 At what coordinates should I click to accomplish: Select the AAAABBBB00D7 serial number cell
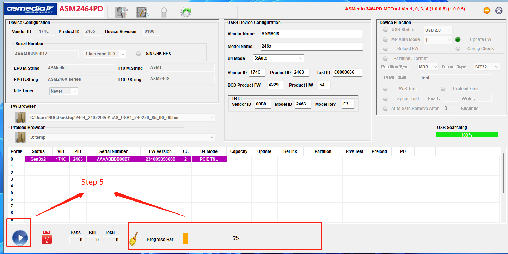tap(114, 159)
